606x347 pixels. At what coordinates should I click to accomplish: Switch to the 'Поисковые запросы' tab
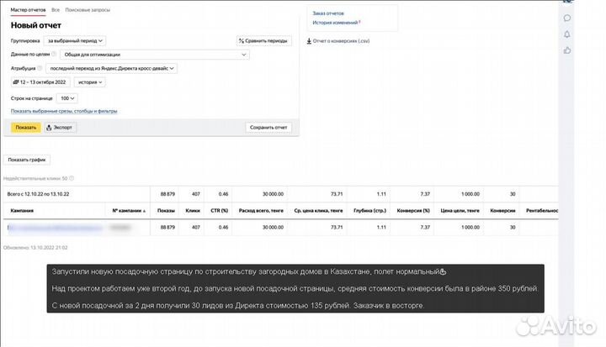[x=88, y=9]
